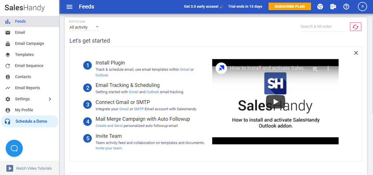Play the SalesHandy install video
This screenshot has height=175, width=373.
[275, 102]
